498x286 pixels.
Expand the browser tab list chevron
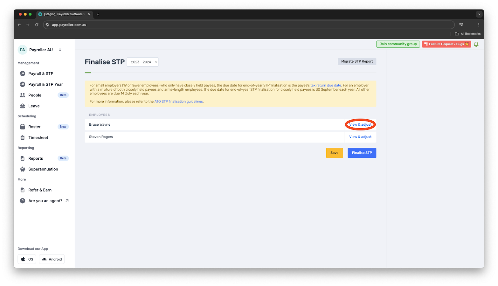point(479,14)
